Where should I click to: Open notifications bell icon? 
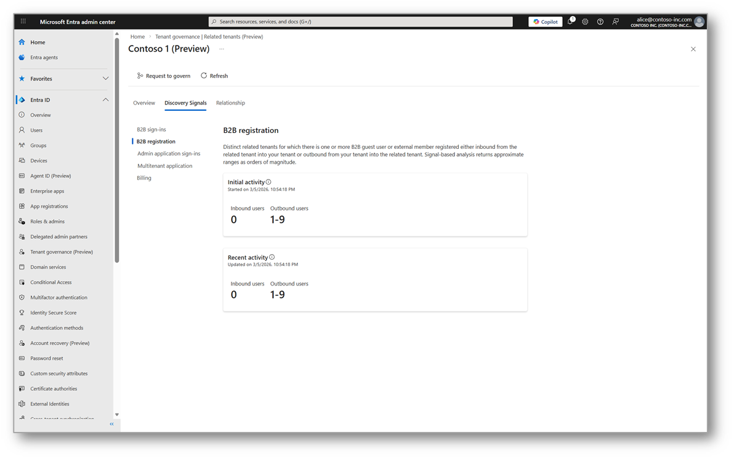pos(570,22)
